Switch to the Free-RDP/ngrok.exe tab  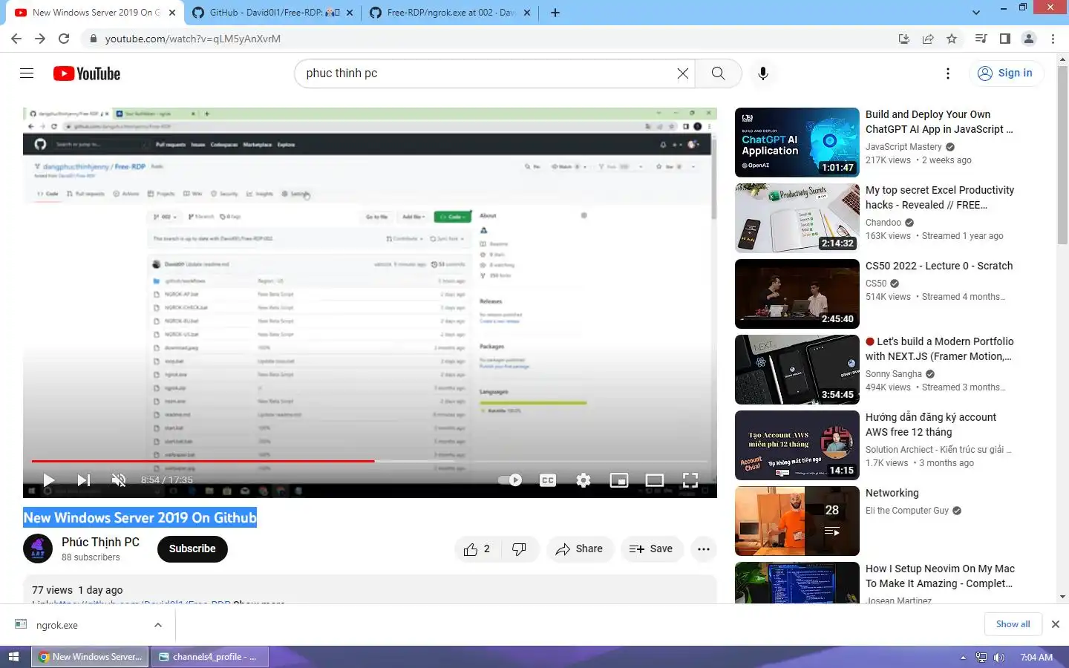coord(450,13)
